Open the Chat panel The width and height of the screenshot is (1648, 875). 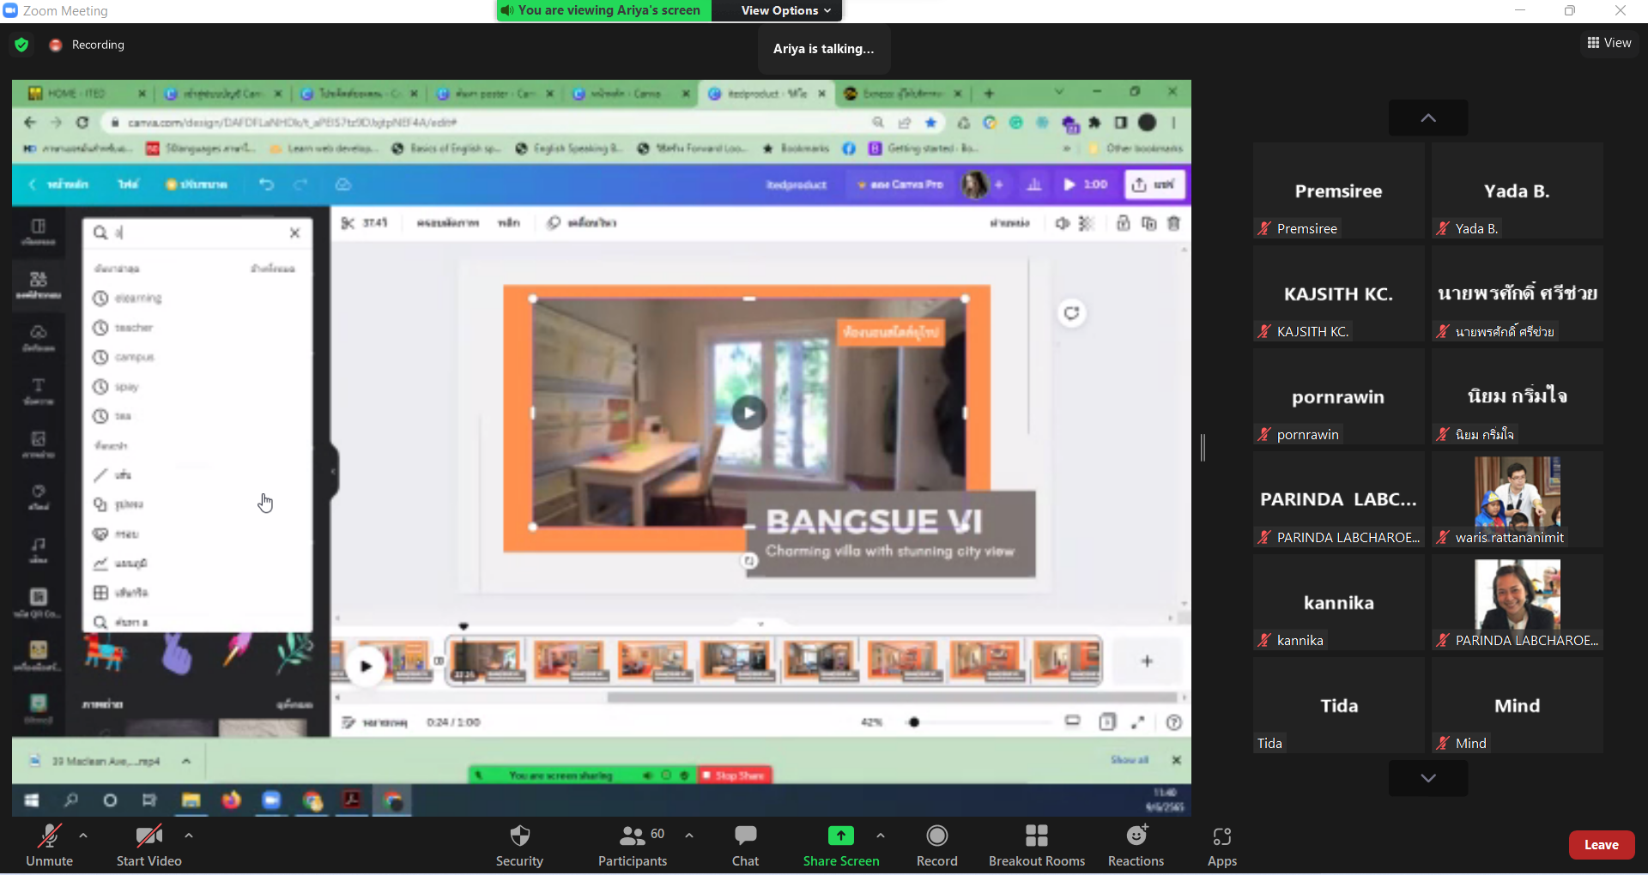pos(745,845)
